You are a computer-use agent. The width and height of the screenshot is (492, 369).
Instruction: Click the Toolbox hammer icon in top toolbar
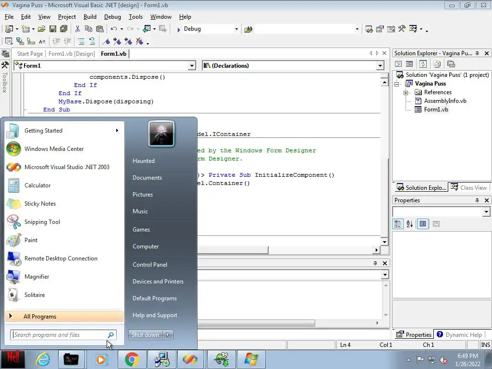[402, 29]
